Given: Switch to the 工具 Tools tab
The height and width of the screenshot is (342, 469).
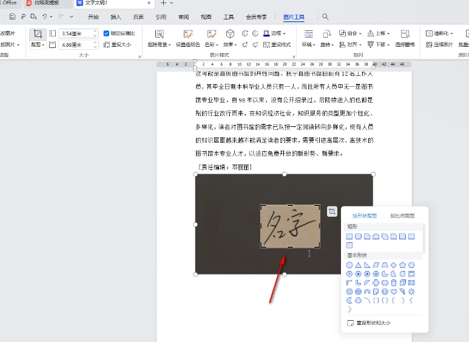Looking at the screenshot, I should pyautogui.click(x=229, y=17).
